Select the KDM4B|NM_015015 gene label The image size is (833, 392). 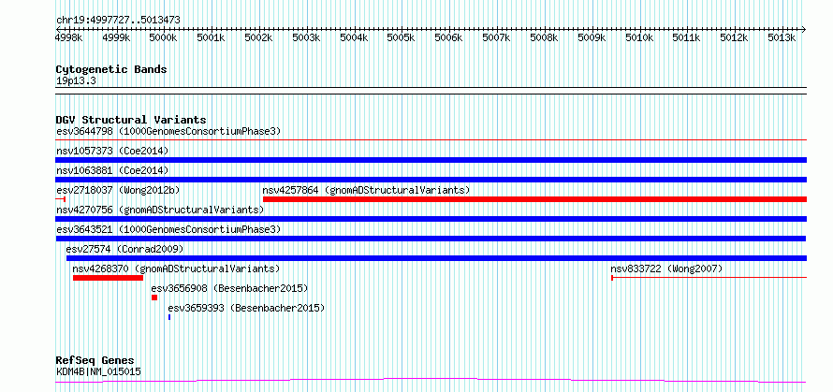[98, 371]
